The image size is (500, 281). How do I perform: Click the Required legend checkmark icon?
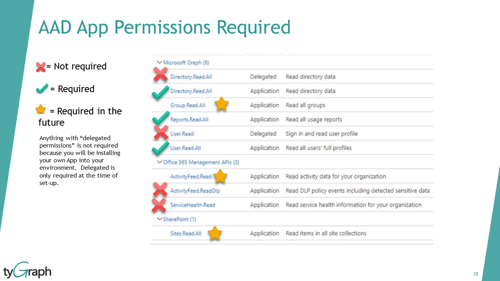[41, 89]
